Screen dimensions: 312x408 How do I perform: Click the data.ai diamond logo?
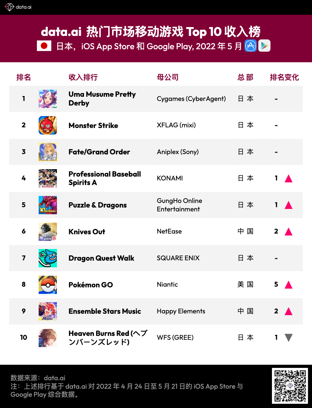pyautogui.click(x=9, y=7)
